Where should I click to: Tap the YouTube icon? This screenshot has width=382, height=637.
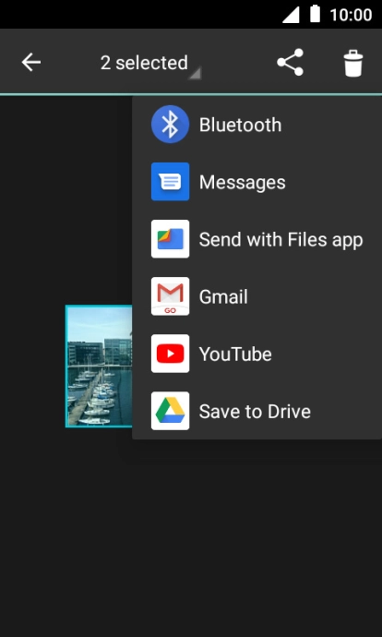click(x=170, y=354)
